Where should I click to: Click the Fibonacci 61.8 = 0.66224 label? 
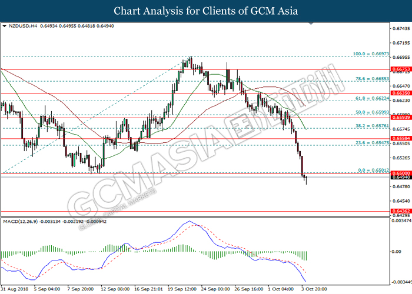pos(372,98)
